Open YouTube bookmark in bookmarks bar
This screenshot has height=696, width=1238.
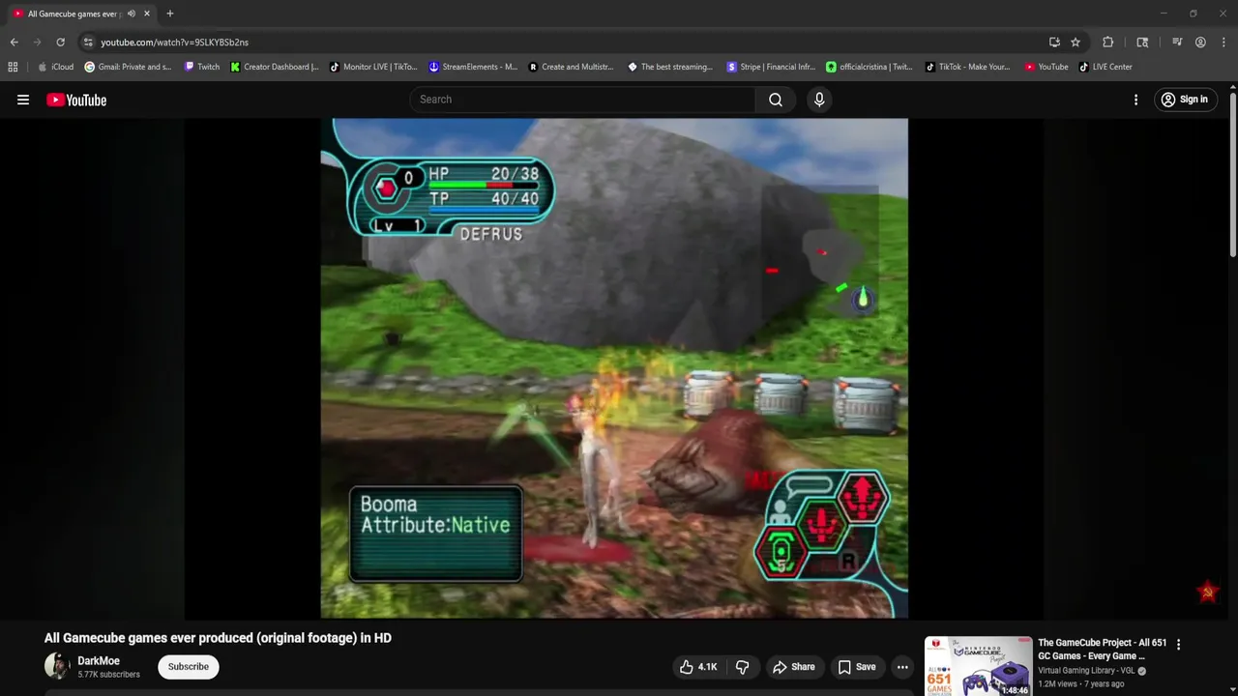[1046, 67]
